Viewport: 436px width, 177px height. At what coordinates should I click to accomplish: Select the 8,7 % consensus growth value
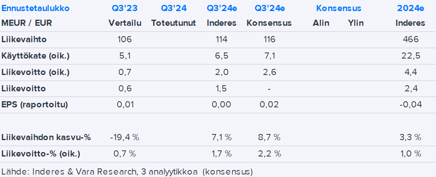[x=269, y=137]
